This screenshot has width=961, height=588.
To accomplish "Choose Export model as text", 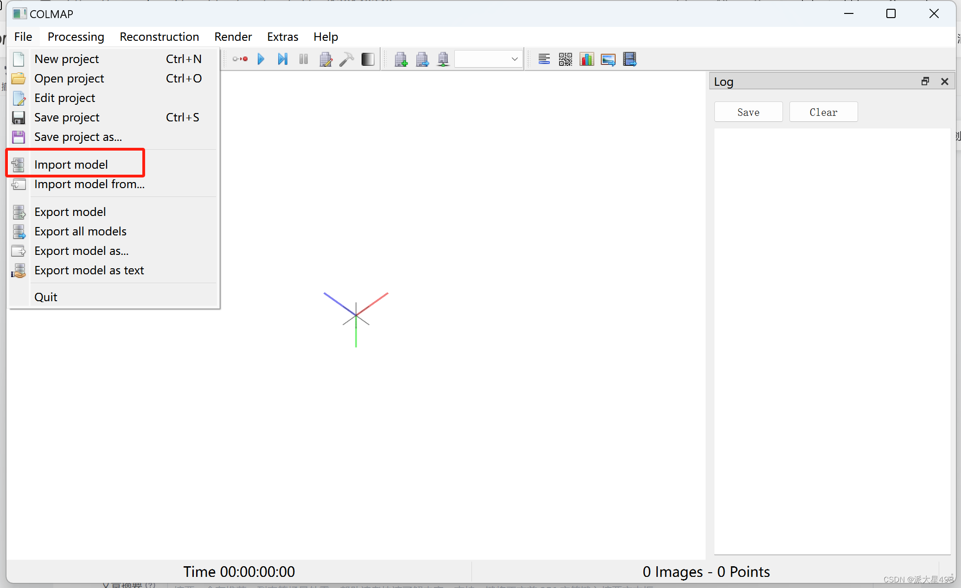I will pos(89,270).
